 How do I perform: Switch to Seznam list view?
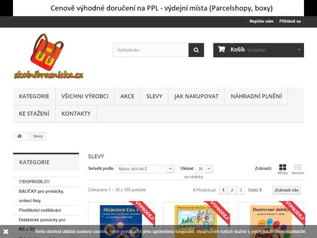coord(298,169)
